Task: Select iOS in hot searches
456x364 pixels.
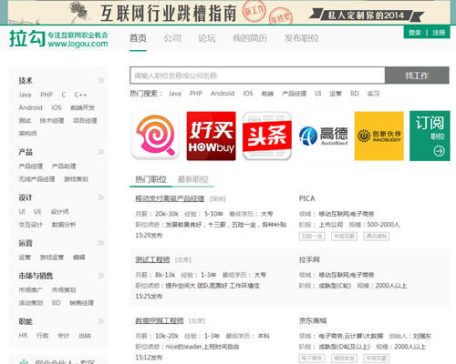Action: click(248, 94)
